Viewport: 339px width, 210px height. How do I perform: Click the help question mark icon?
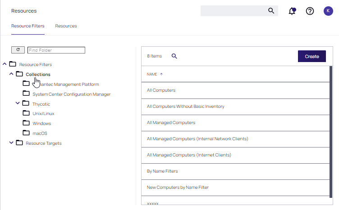310,11
